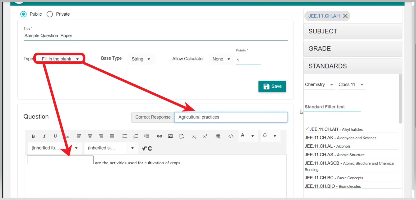Remove the JEE.11.CH.AH tag chip
Viewport: 416px width, 200px height.
point(345,16)
